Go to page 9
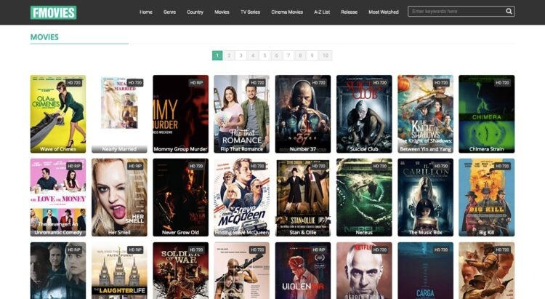The width and height of the screenshot is (545, 299). click(x=312, y=55)
